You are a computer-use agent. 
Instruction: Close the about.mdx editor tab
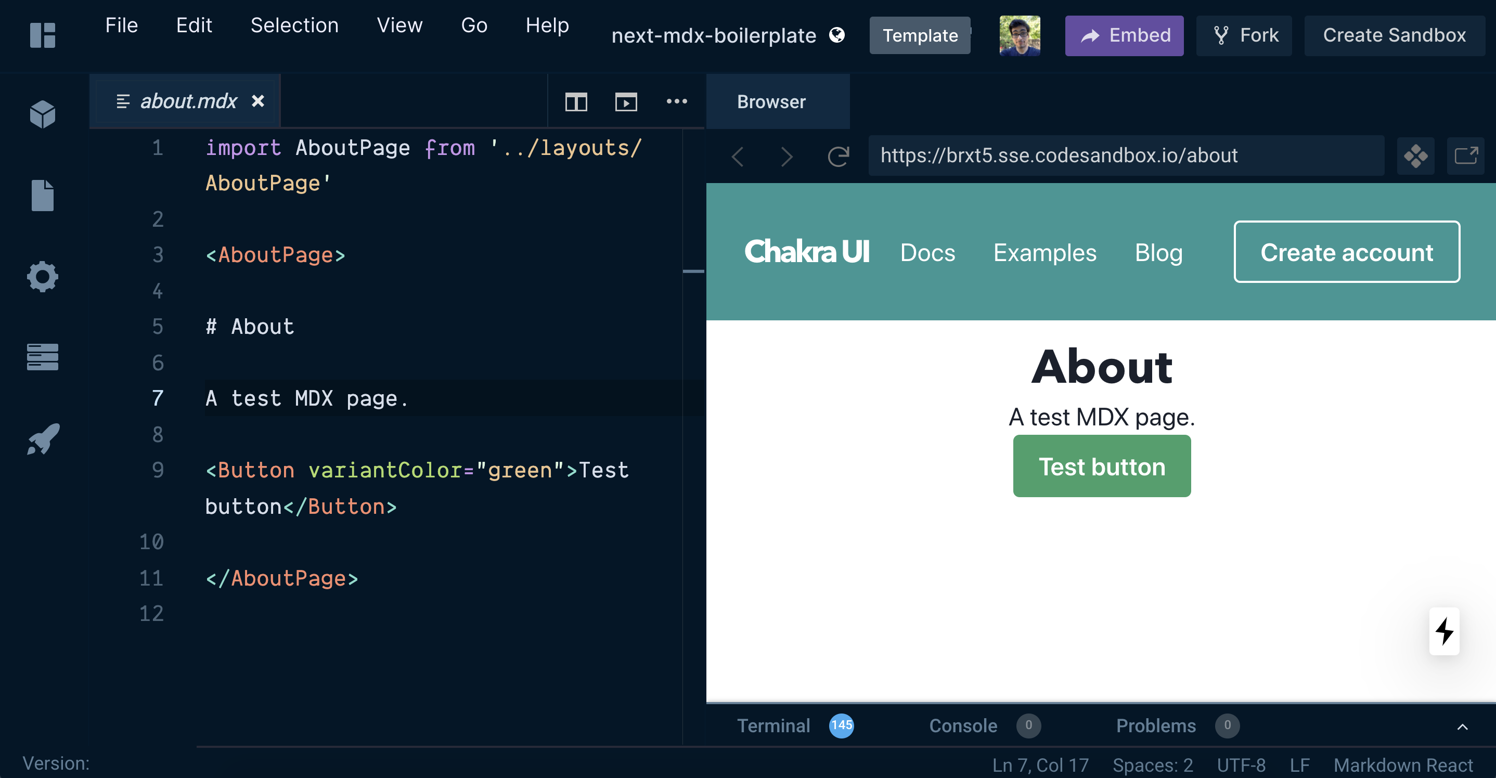[x=258, y=101]
